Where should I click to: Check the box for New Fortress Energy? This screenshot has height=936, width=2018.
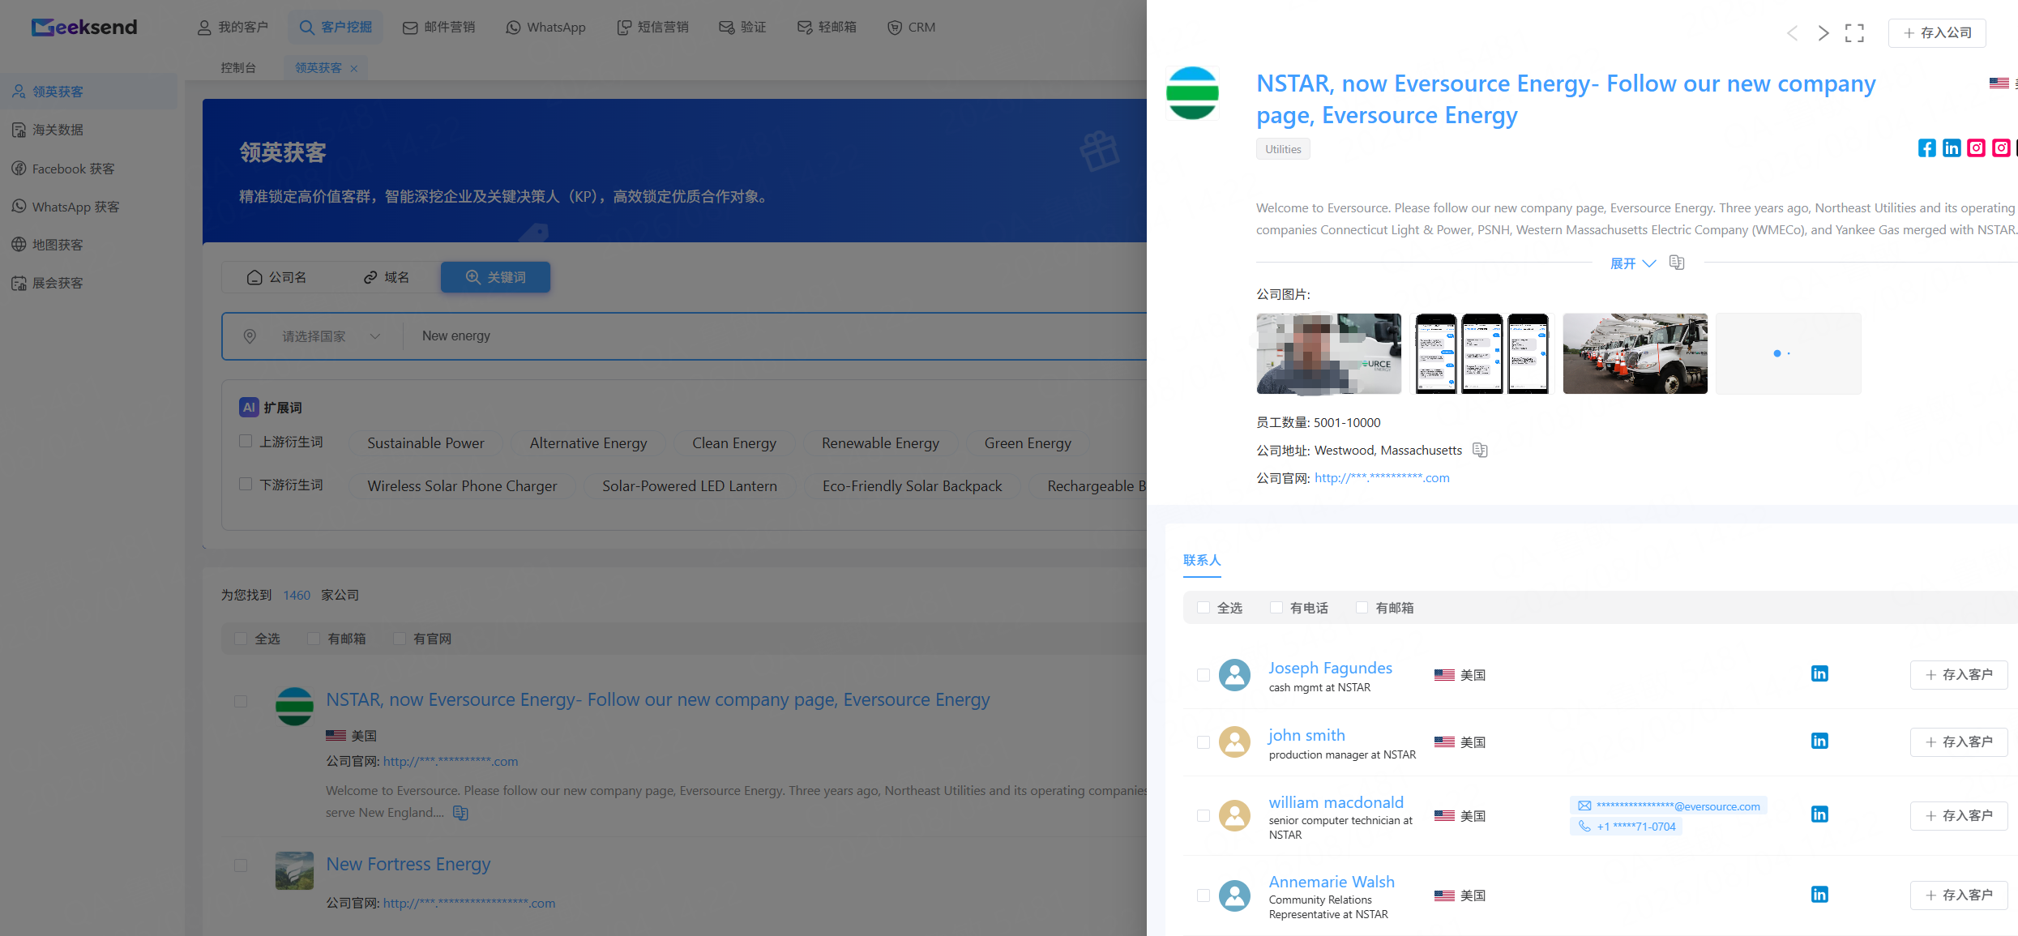241,865
